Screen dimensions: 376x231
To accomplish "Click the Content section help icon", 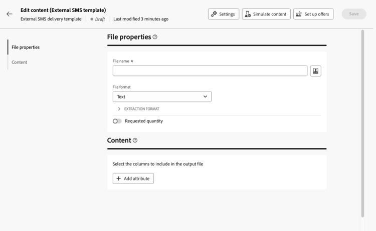I will [135, 140].
